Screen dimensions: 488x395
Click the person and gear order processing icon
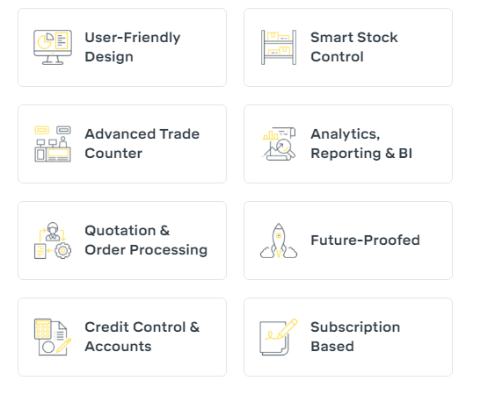tap(53, 241)
